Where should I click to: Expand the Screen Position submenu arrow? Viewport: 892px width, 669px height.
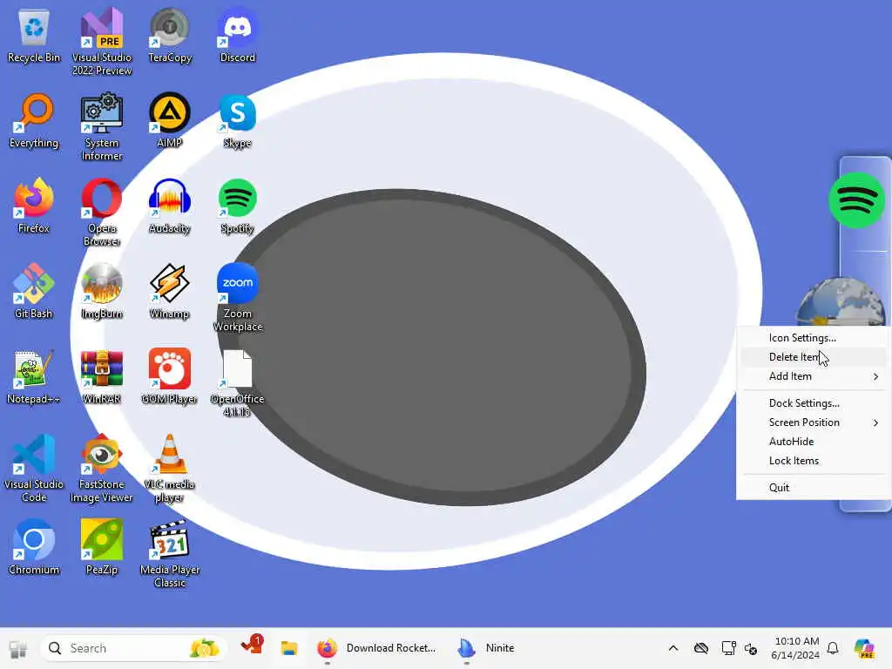[x=876, y=422]
